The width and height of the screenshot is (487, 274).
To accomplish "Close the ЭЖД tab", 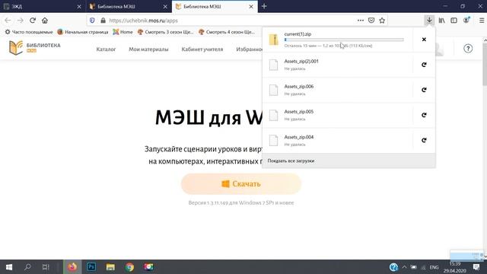I will pyautogui.click(x=79, y=7).
